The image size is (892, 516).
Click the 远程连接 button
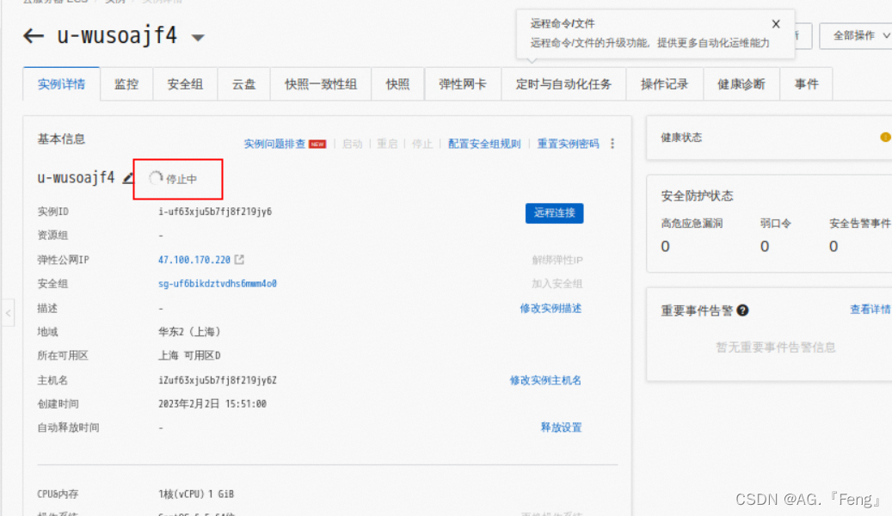pyautogui.click(x=554, y=212)
